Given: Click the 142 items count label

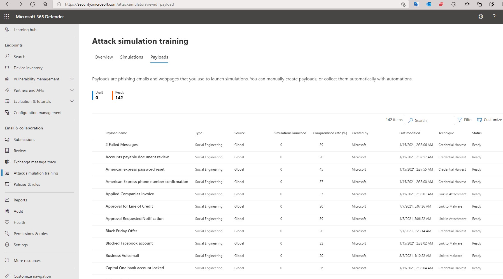Looking at the screenshot, I should [394, 120].
